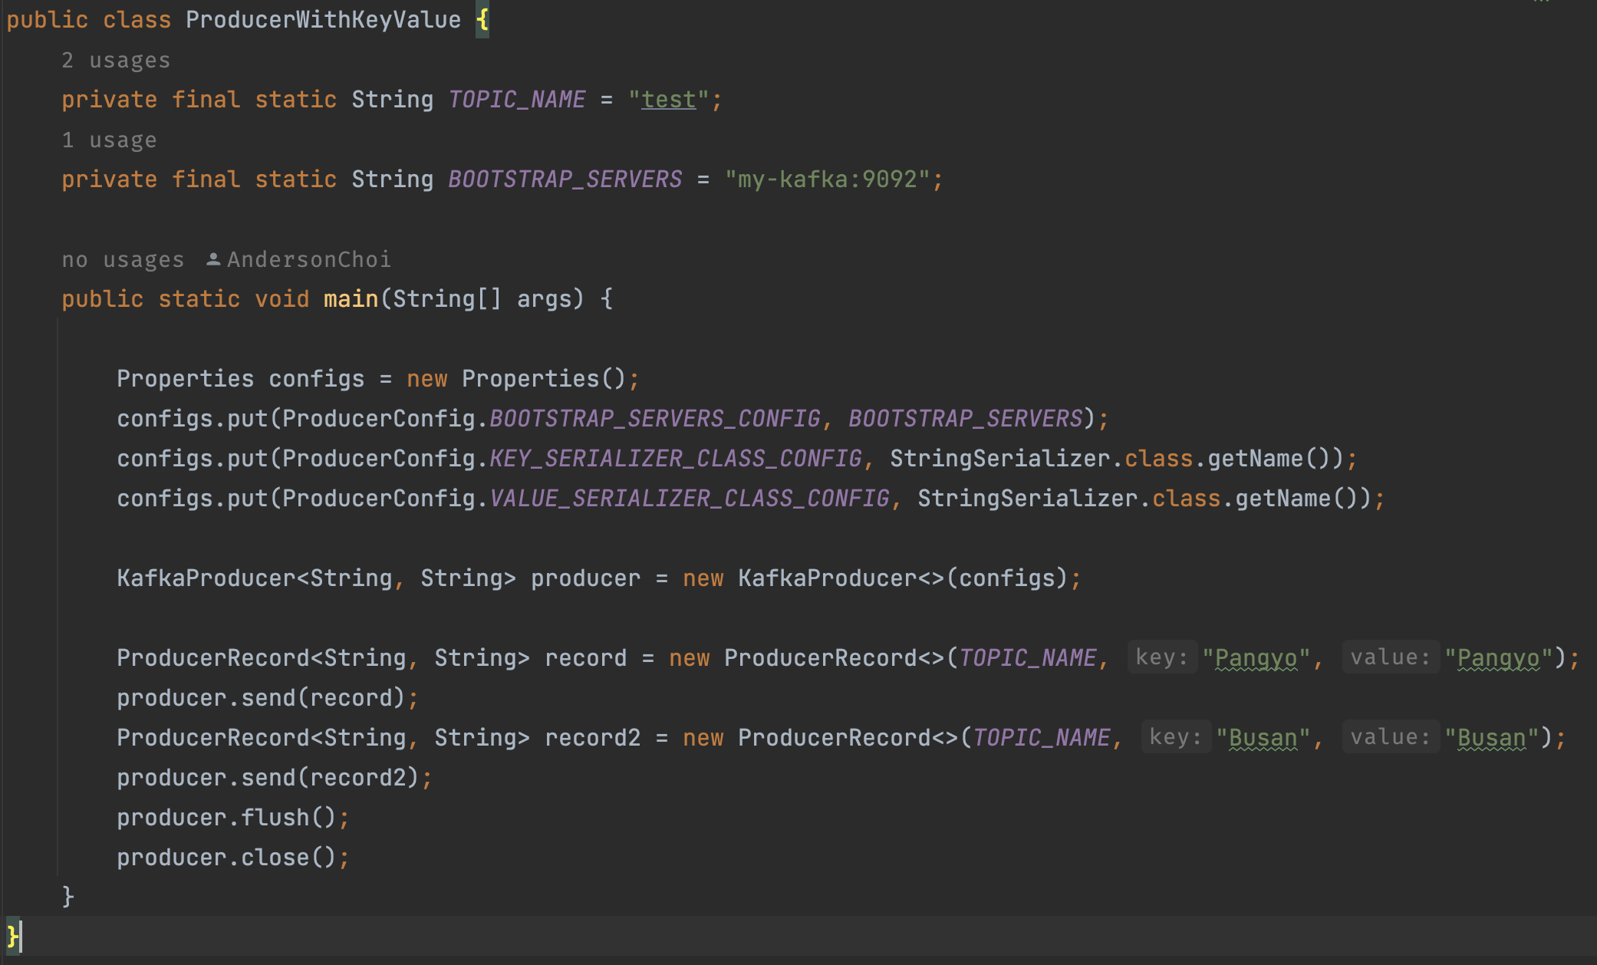Click VALUE_SERIALIZER_CLASS_CONFIG constant
Image resolution: width=1597 pixels, height=965 pixels.
pos(689,499)
